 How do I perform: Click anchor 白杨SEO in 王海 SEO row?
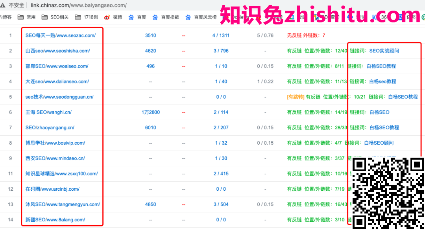379,112
